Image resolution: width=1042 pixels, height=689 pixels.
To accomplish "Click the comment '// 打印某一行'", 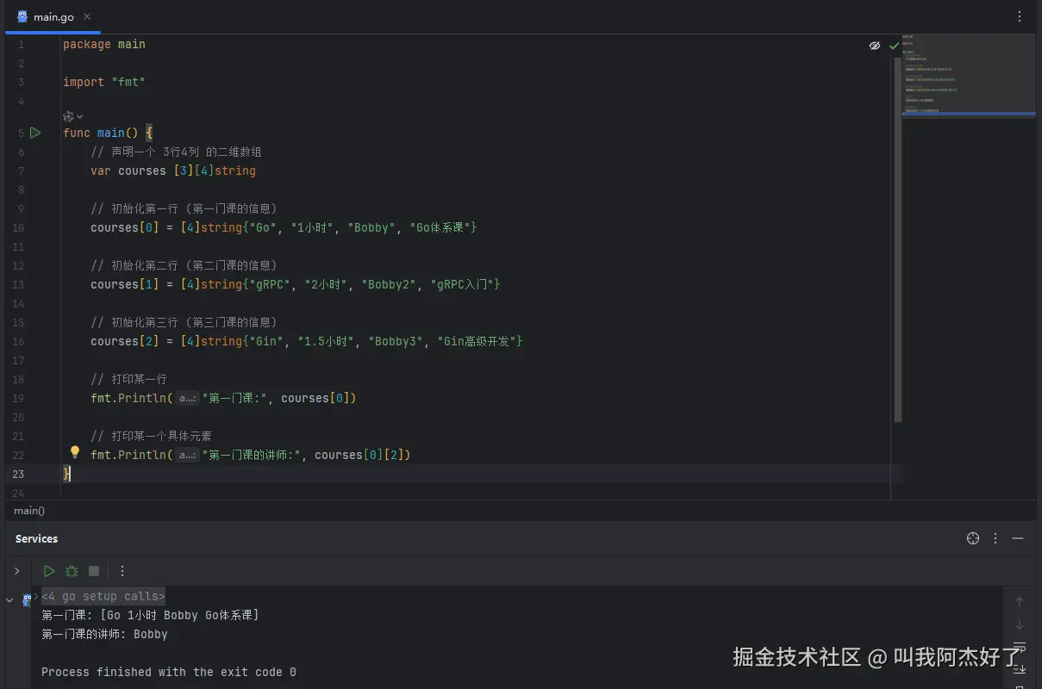I will pos(128,379).
